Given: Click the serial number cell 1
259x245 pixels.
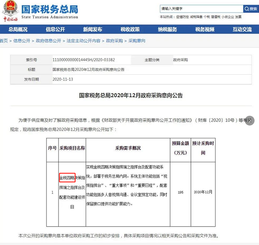Looking at the screenshot, I should pyautogui.click(x=52, y=192).
